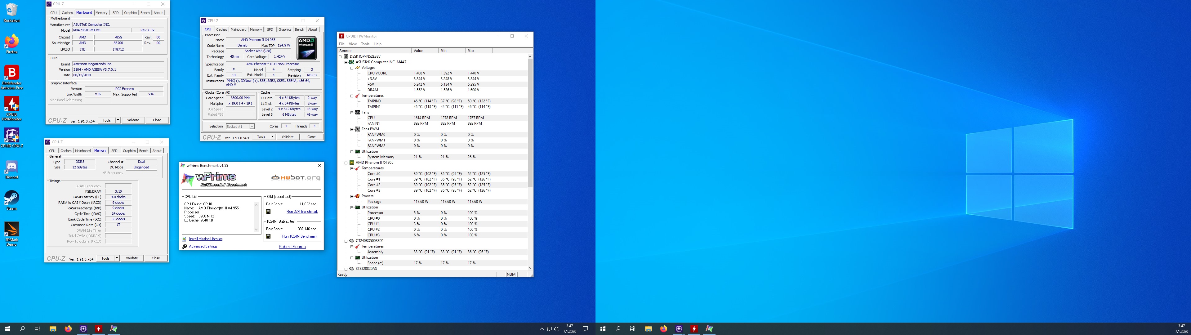Open the File menu in HWMonitor
Image resolution: width=1191 pixels, height=335 pixels.
click(x=342, y=44)
